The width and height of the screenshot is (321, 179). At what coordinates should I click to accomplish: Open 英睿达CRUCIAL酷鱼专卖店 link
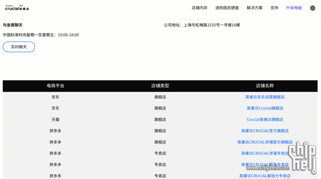pos(265,165)
